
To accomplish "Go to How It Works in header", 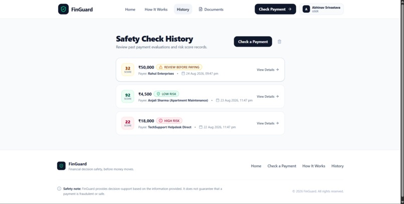I will coord(156,9).
